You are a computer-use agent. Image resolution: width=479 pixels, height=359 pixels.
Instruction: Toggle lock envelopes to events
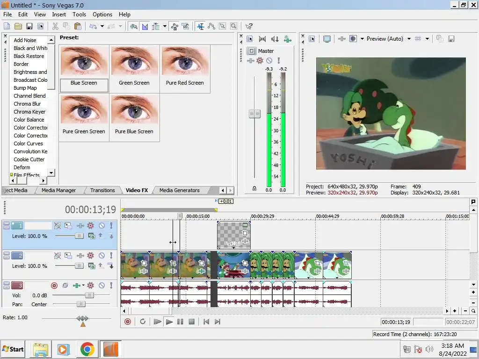[x=175, y=26]
